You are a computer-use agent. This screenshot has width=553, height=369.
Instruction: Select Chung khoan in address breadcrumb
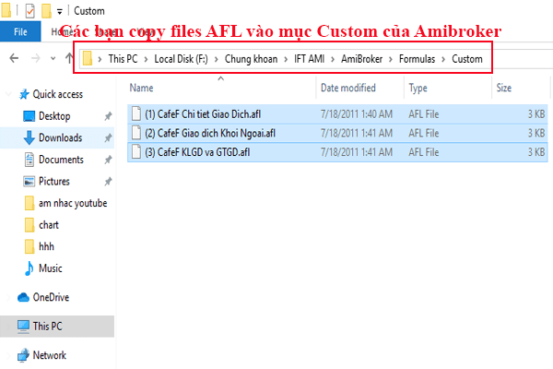click(x=251, y=59)
